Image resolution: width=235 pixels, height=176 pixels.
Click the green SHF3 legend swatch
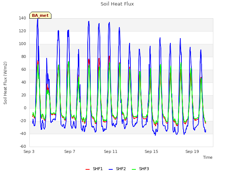[134, 169]
